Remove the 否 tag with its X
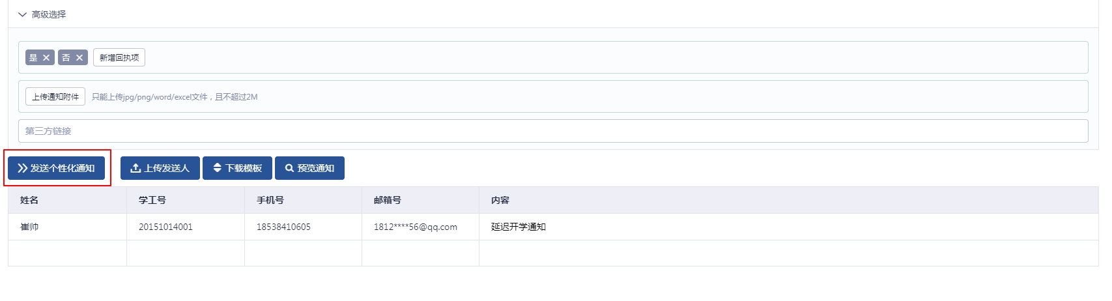 (79, 58)
